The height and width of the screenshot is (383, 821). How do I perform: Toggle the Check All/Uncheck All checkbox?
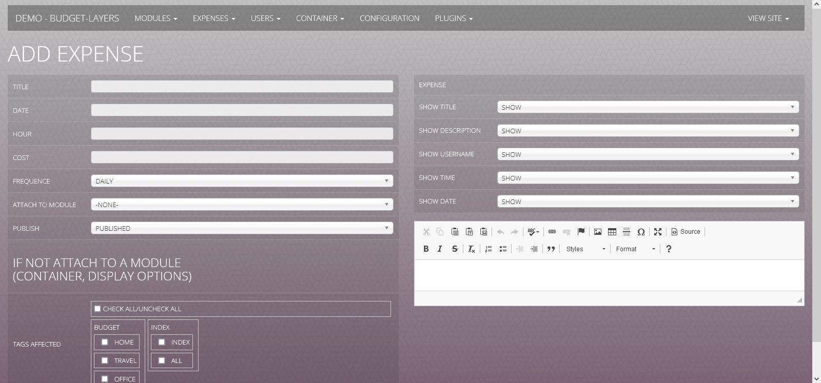coord(97,309)
